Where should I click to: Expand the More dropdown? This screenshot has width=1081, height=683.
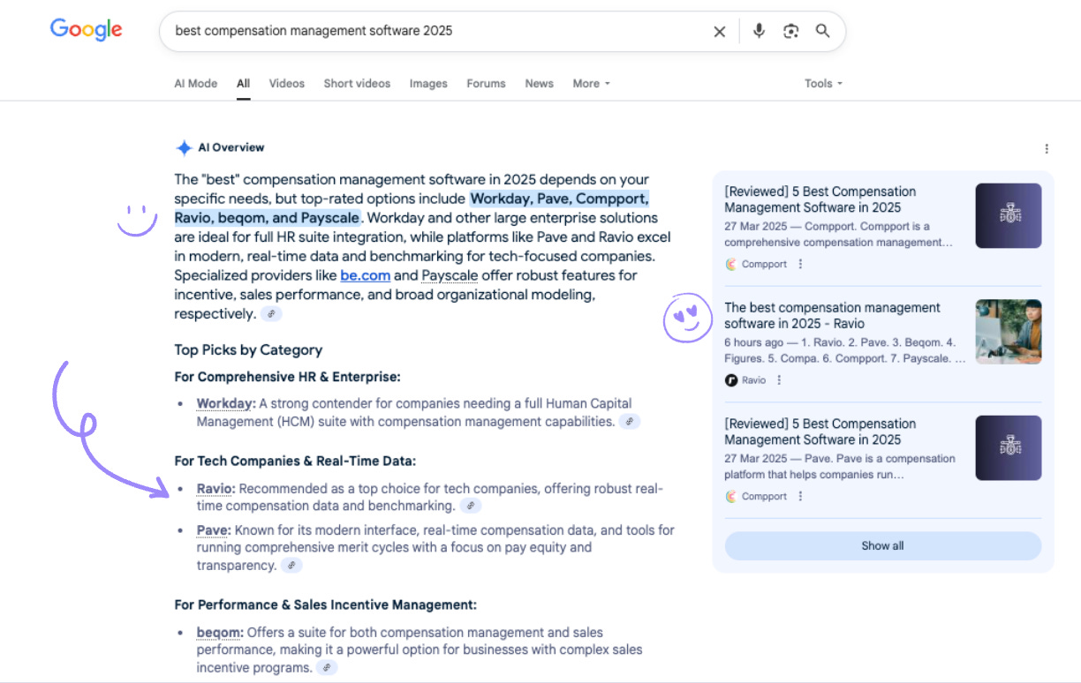click(x=591, y=83)
